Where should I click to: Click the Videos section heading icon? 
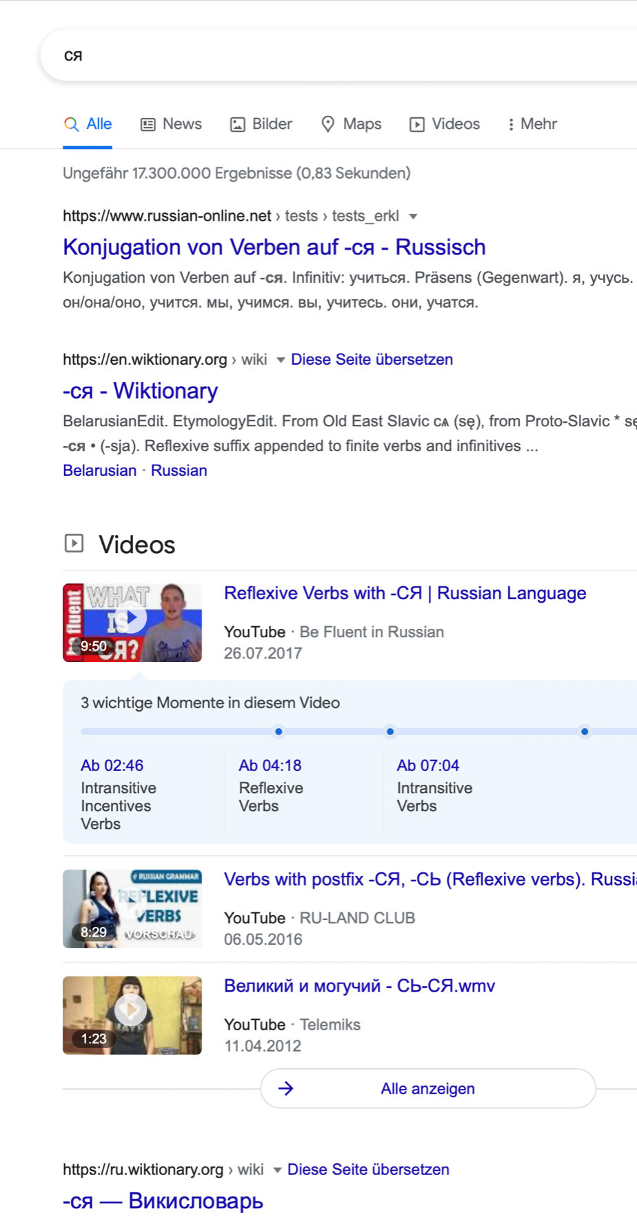pyautogui.click(x=74, y=543)
